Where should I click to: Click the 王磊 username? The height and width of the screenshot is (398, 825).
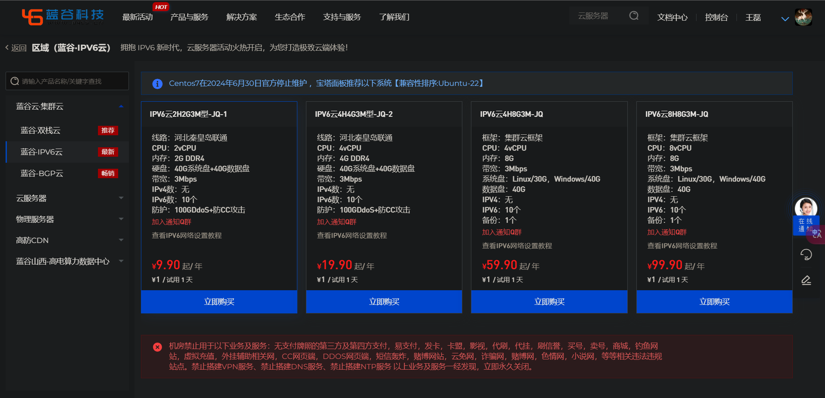click(753, 18)
